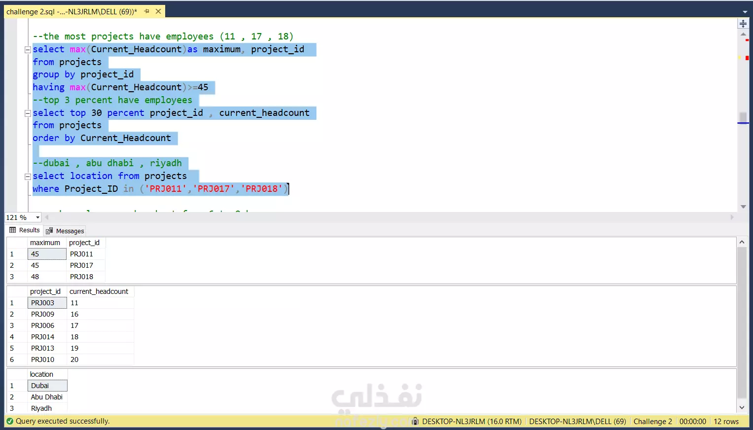
Task: Select the PRJ014 cell
Action: [47, 337]
